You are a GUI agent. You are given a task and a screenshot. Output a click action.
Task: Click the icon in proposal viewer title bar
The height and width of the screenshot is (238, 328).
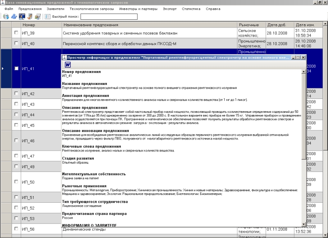[65, 57]
